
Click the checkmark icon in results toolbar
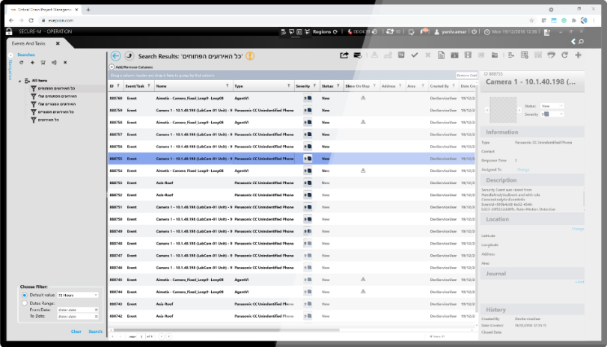pos(414,55)
